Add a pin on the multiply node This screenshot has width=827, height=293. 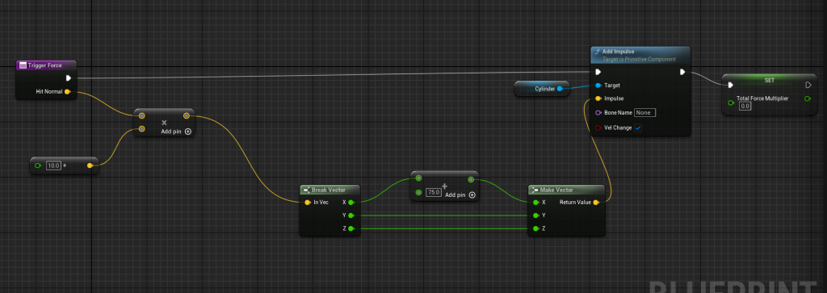[176, 132]
